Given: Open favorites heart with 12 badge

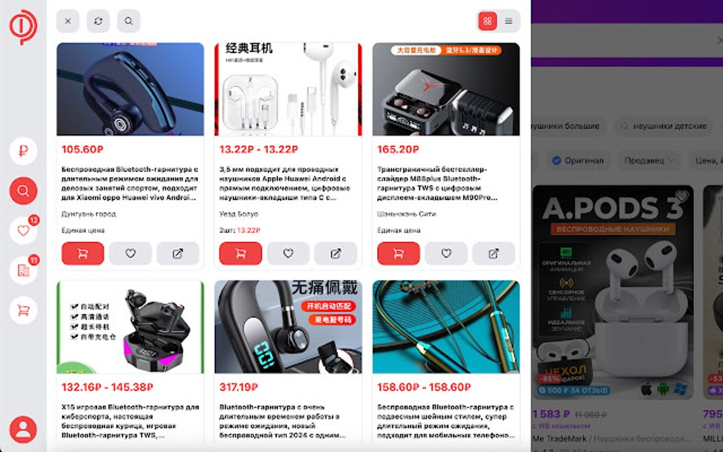Looking at the screenshot, I should pos(23,230).
